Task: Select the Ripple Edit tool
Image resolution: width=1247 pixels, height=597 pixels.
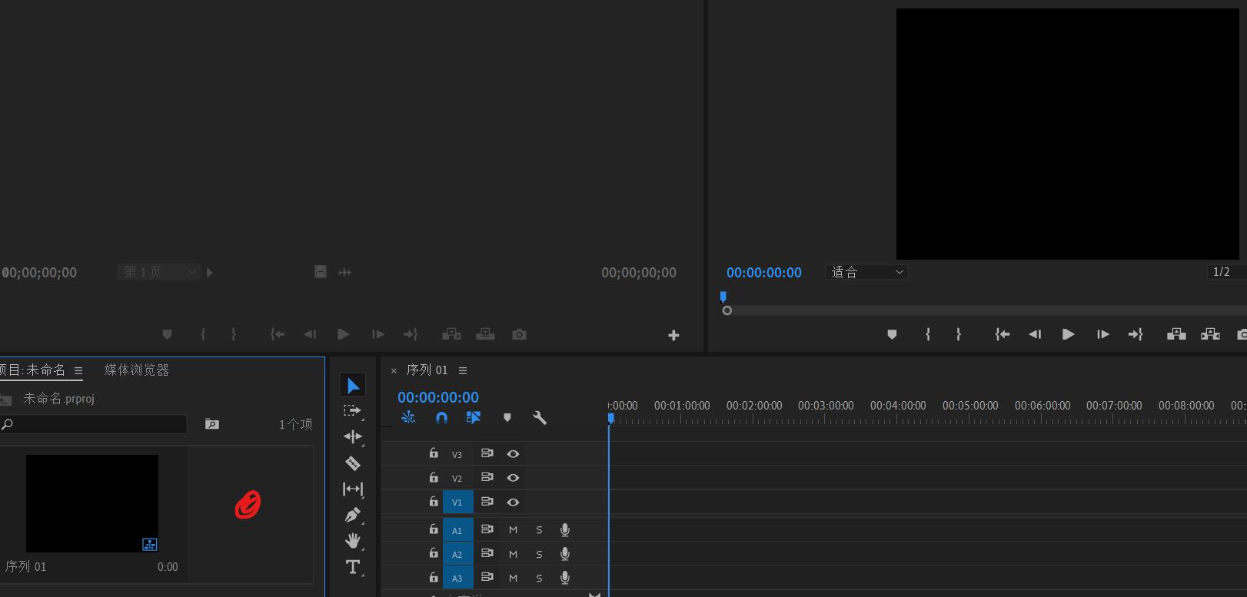Action: pyautogui.click(x=353, y=436)
